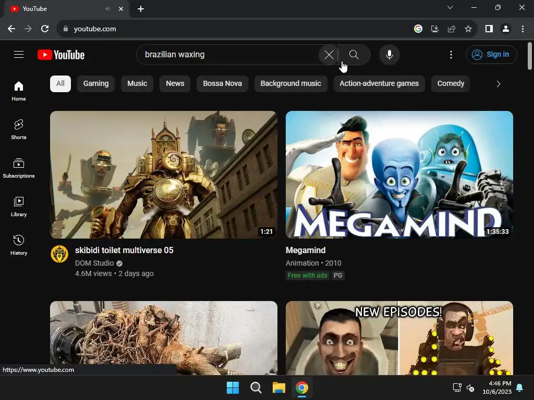Select the Action-adventure games chip
Screen dimensions: 534x400
point(379,84)
